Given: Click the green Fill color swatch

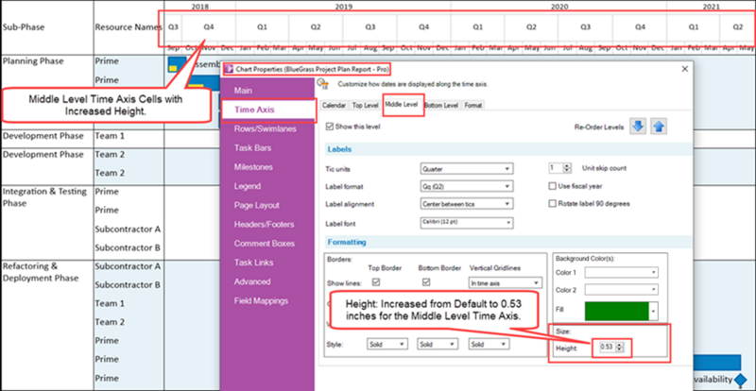Looking at the screenshot, I should click(x=617, y=312).
